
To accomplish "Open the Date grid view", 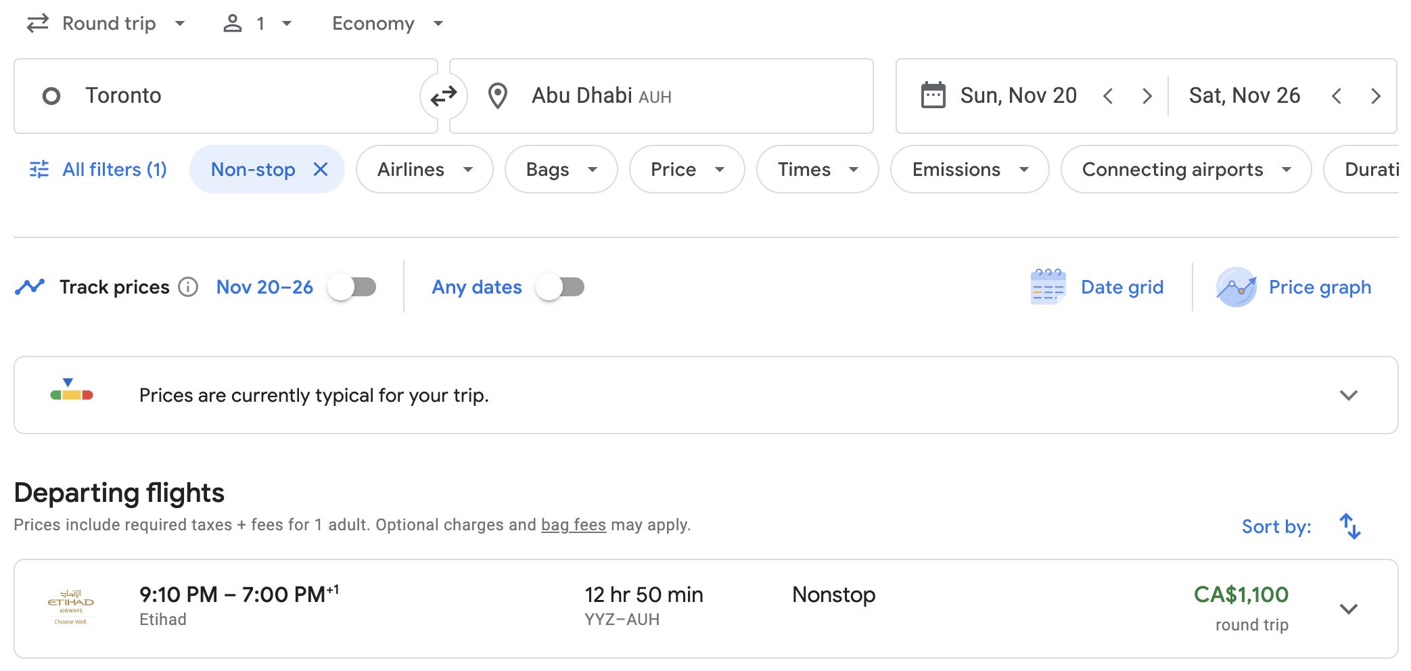I will coord(1097,287).
